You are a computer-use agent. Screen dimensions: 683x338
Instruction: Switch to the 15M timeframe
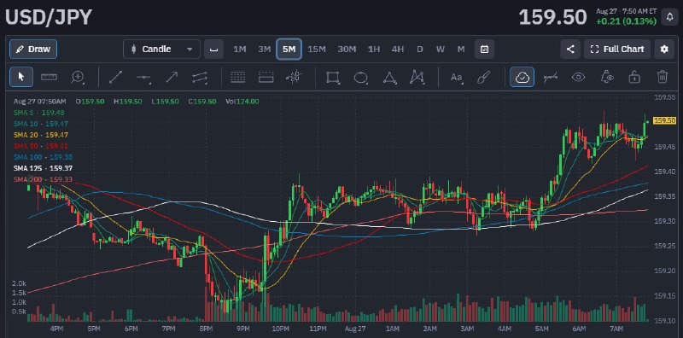pos(317,50)
